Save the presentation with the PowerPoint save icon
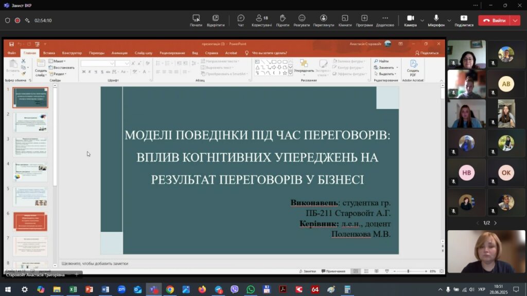The image size is (527, 296). point(11,44)
